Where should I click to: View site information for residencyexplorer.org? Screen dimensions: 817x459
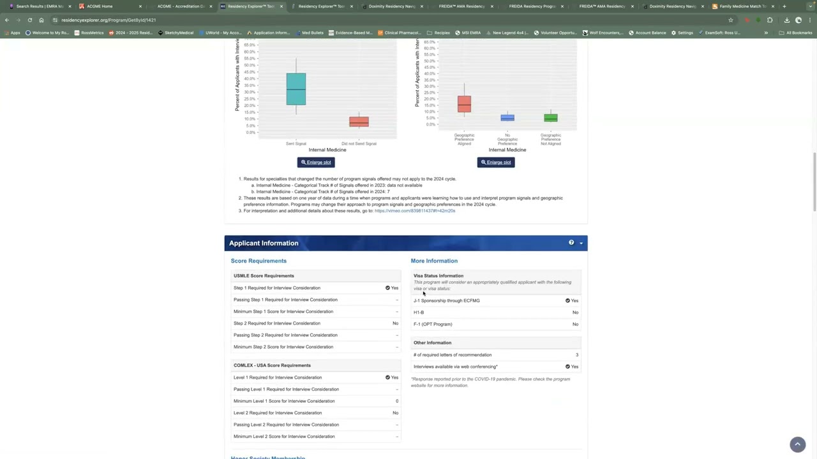coord(56,20)
